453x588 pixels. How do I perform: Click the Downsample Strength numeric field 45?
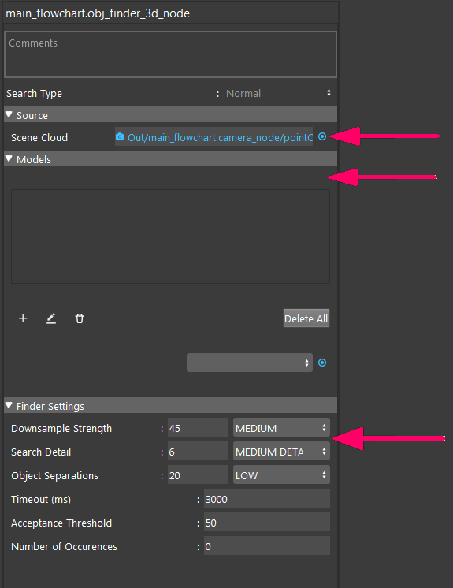pos(198,428)
